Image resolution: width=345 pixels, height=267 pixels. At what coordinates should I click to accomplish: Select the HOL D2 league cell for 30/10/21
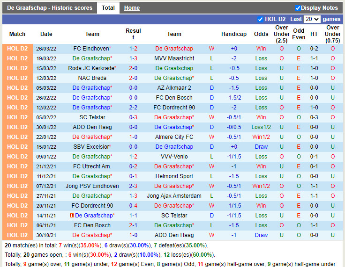click(17, 235)
